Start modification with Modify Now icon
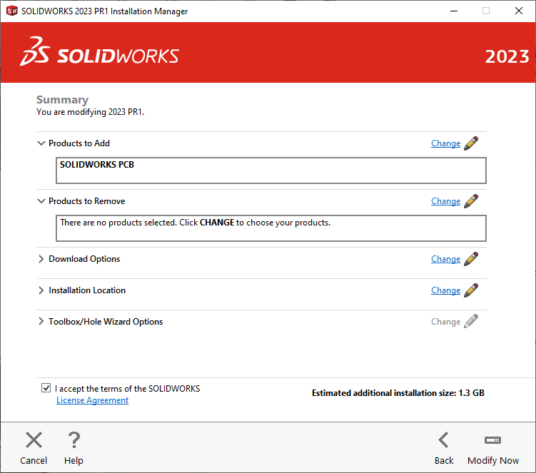 pos(493,440)
